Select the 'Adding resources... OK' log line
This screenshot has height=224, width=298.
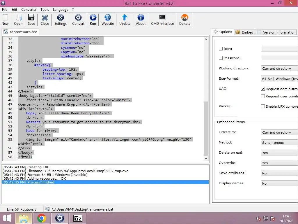coord(105,178)
